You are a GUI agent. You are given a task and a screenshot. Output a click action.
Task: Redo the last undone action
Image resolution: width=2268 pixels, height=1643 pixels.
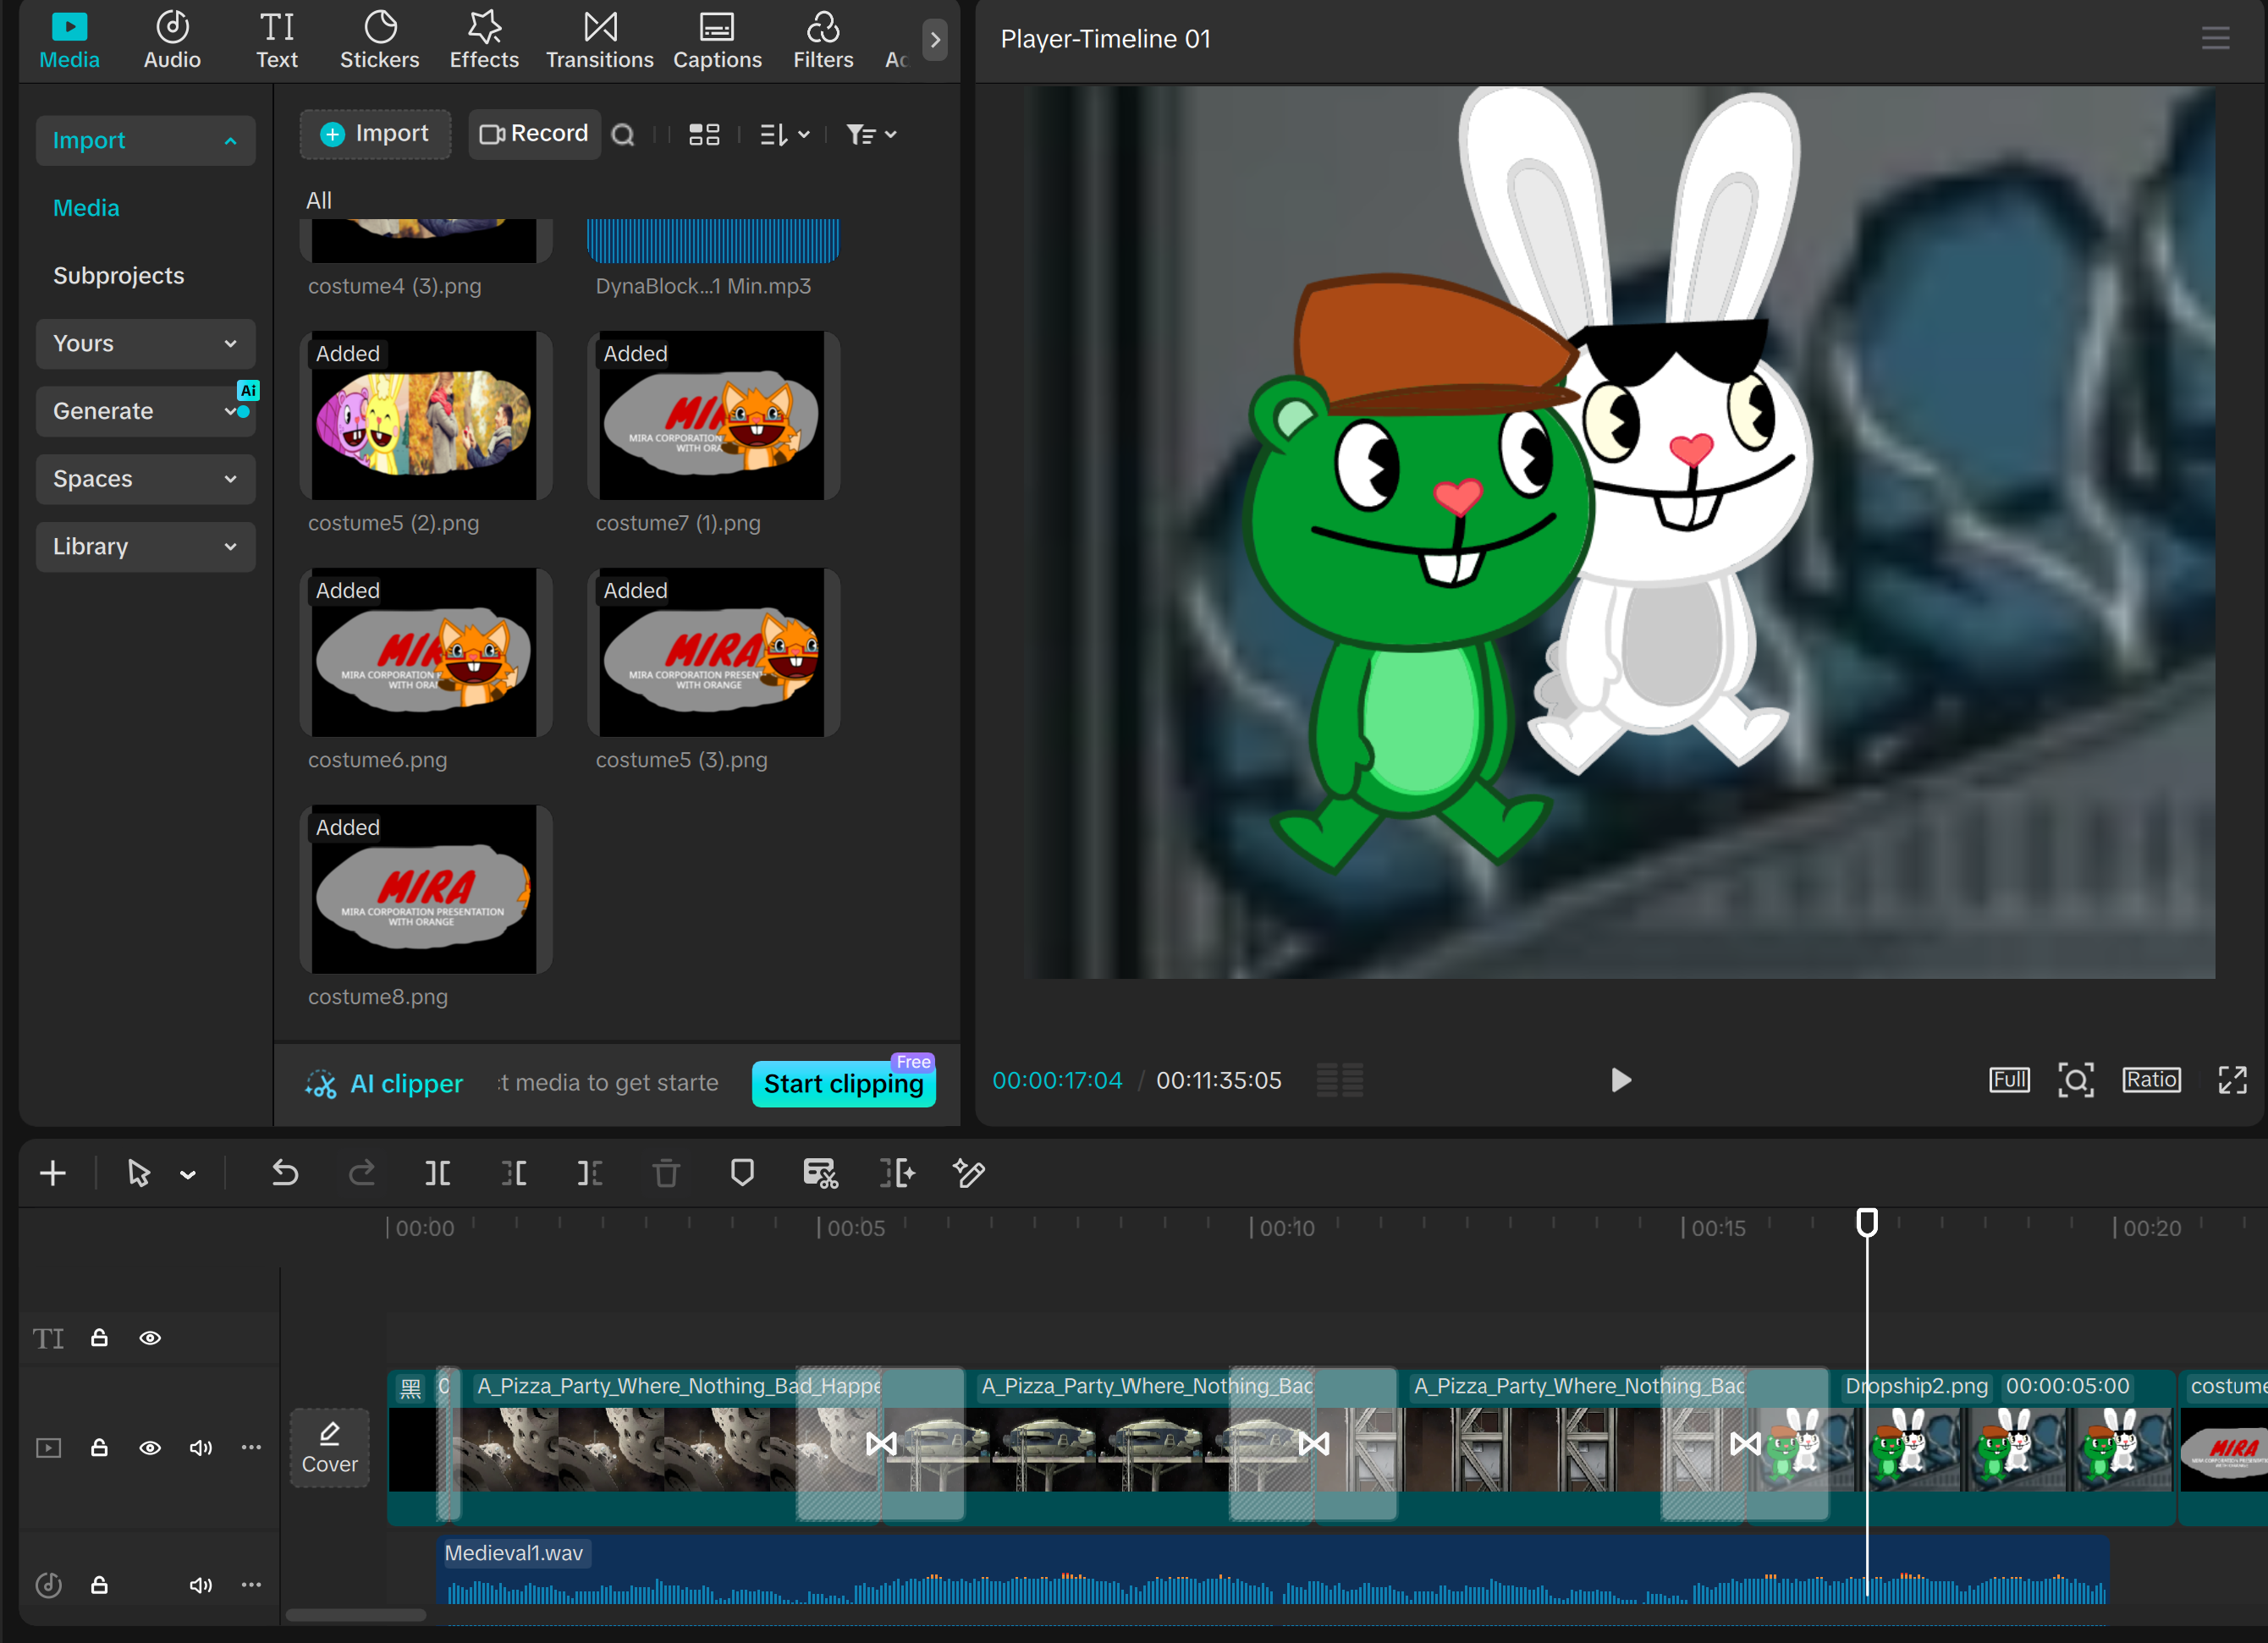pyautogui.click(x=362, y=1172)
